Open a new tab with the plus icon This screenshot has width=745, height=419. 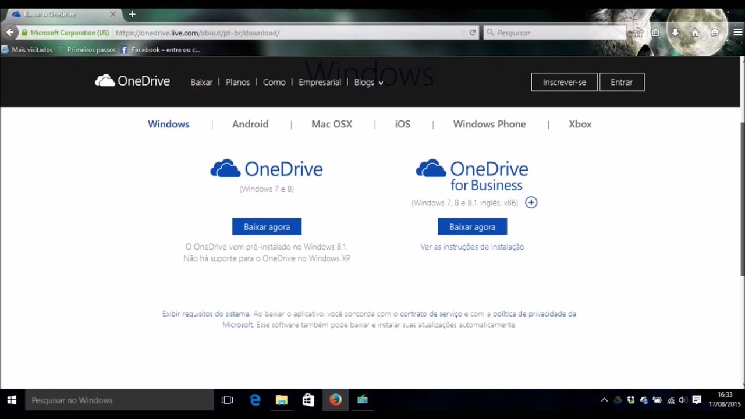coord(132,14)
